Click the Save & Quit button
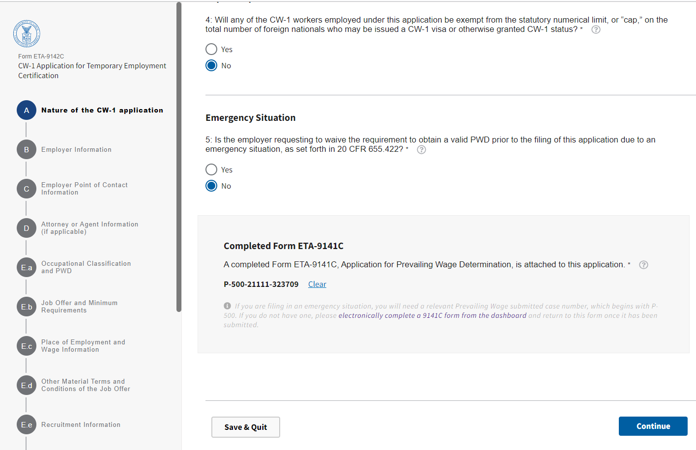Image resolution: width=696 pixels, height=450 pixels. (246, 427)
